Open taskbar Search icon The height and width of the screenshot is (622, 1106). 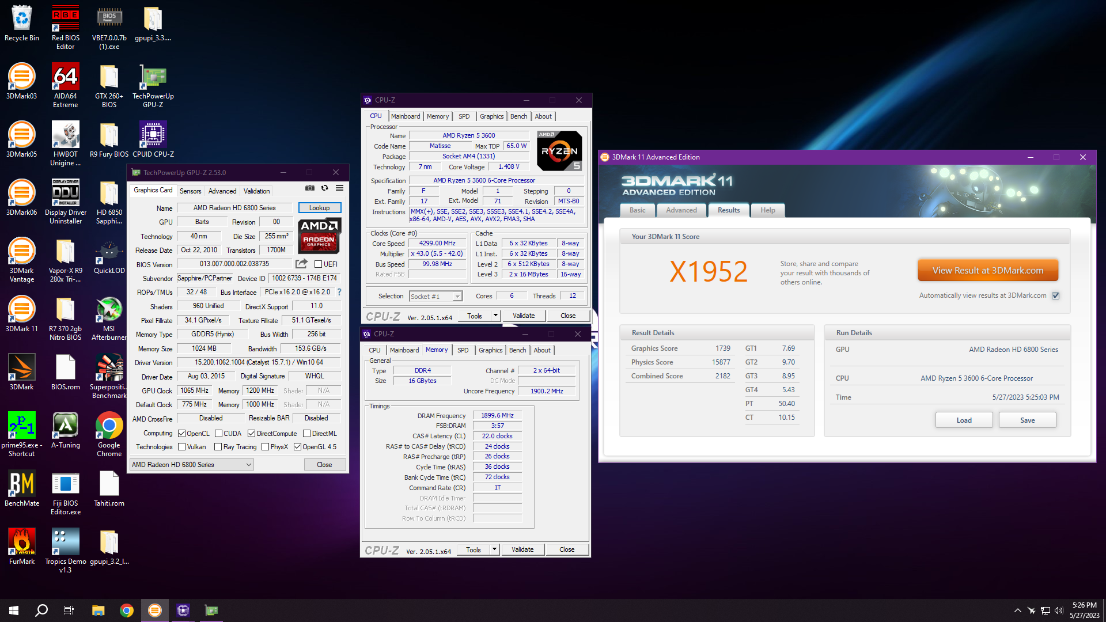pos(41,610)
